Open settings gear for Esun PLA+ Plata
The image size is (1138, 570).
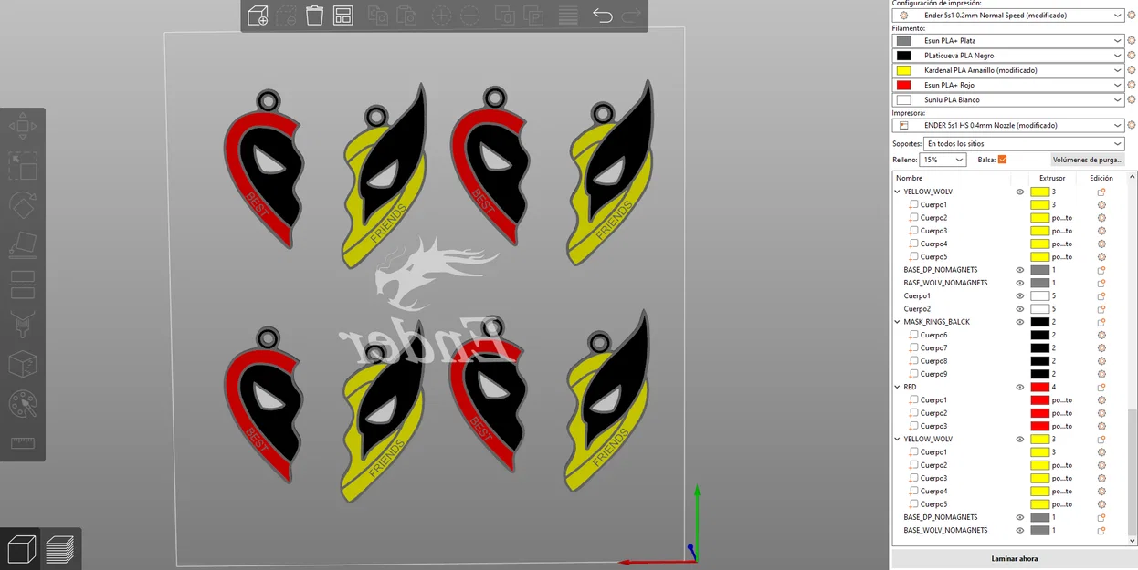[1132, 41]
